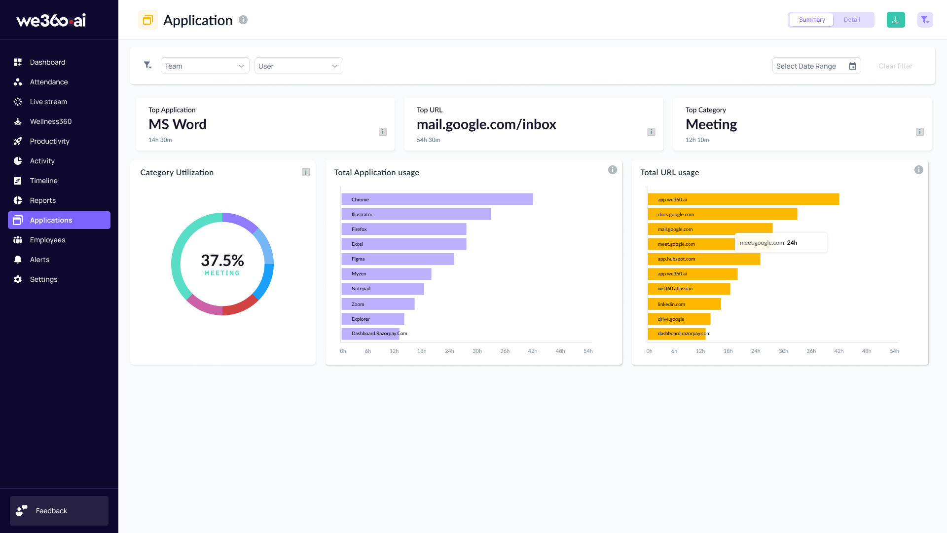Image resolution: width=947 pixels, height=533 pixels.
Task: Click info icon on Total Application usage
Action: [x=613, y=170]
